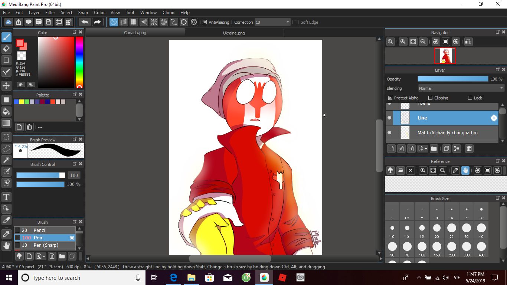The width and height of the screenshot is (507, 285).
Task: Enable the crisscross grid snap guide
Action: [x=134, y=22]
